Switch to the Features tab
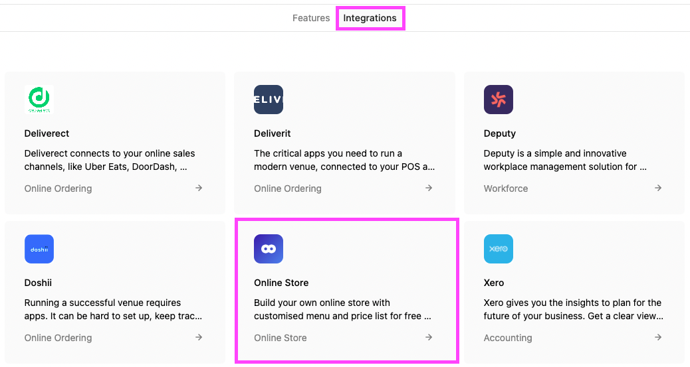This screenshot has height=367, width=690. (311, 18)
